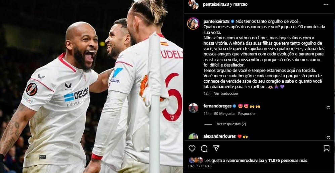
Task: Like alexandrerloures's comment with small heart
Action: pyautogui.click(x=328, y=138)
